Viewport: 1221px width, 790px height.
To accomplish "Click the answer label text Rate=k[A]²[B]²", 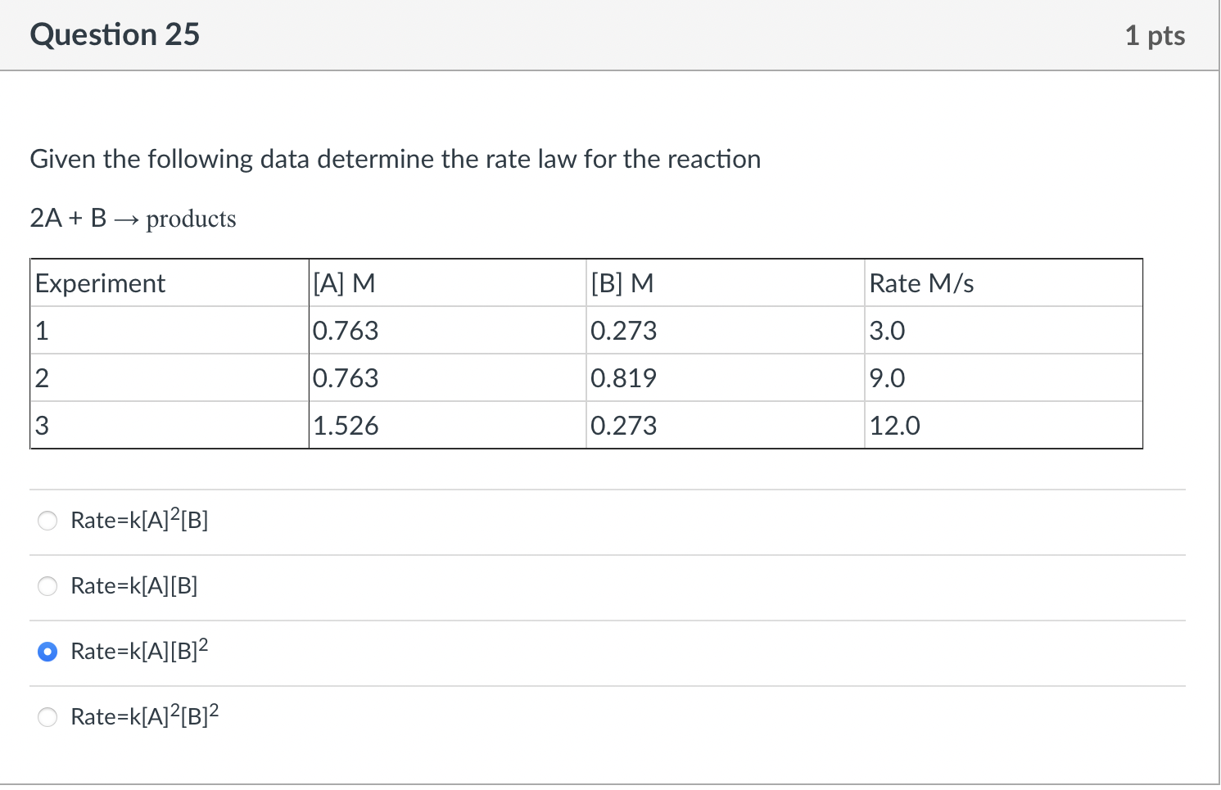I will click(145, 716).
